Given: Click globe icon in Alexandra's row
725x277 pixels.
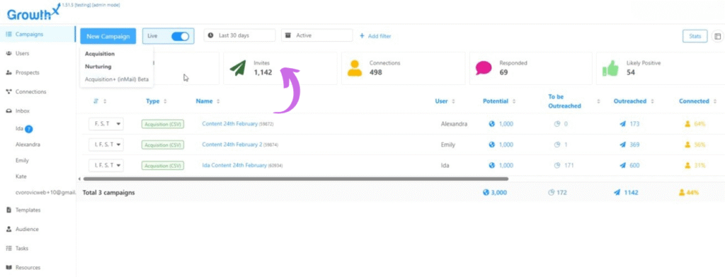Looking at the screenshot, I should tap(492, 124).
